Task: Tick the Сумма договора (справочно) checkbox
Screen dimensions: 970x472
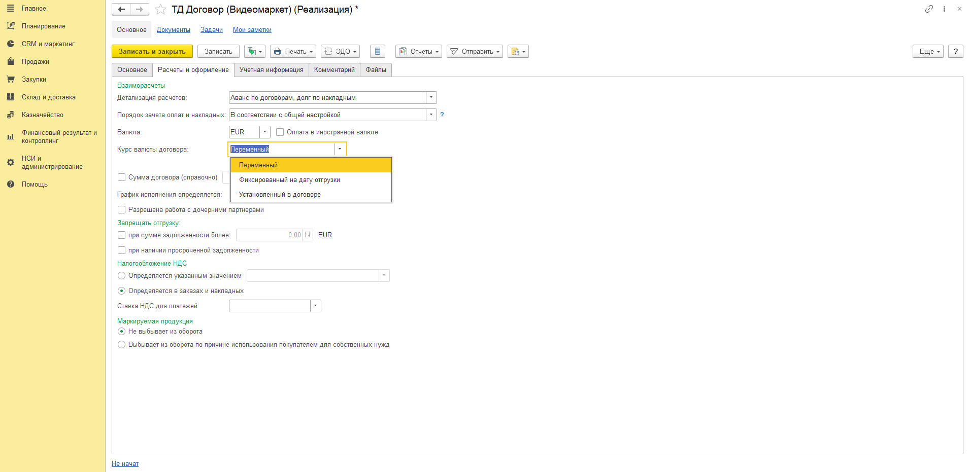Action: click(122, 177)
